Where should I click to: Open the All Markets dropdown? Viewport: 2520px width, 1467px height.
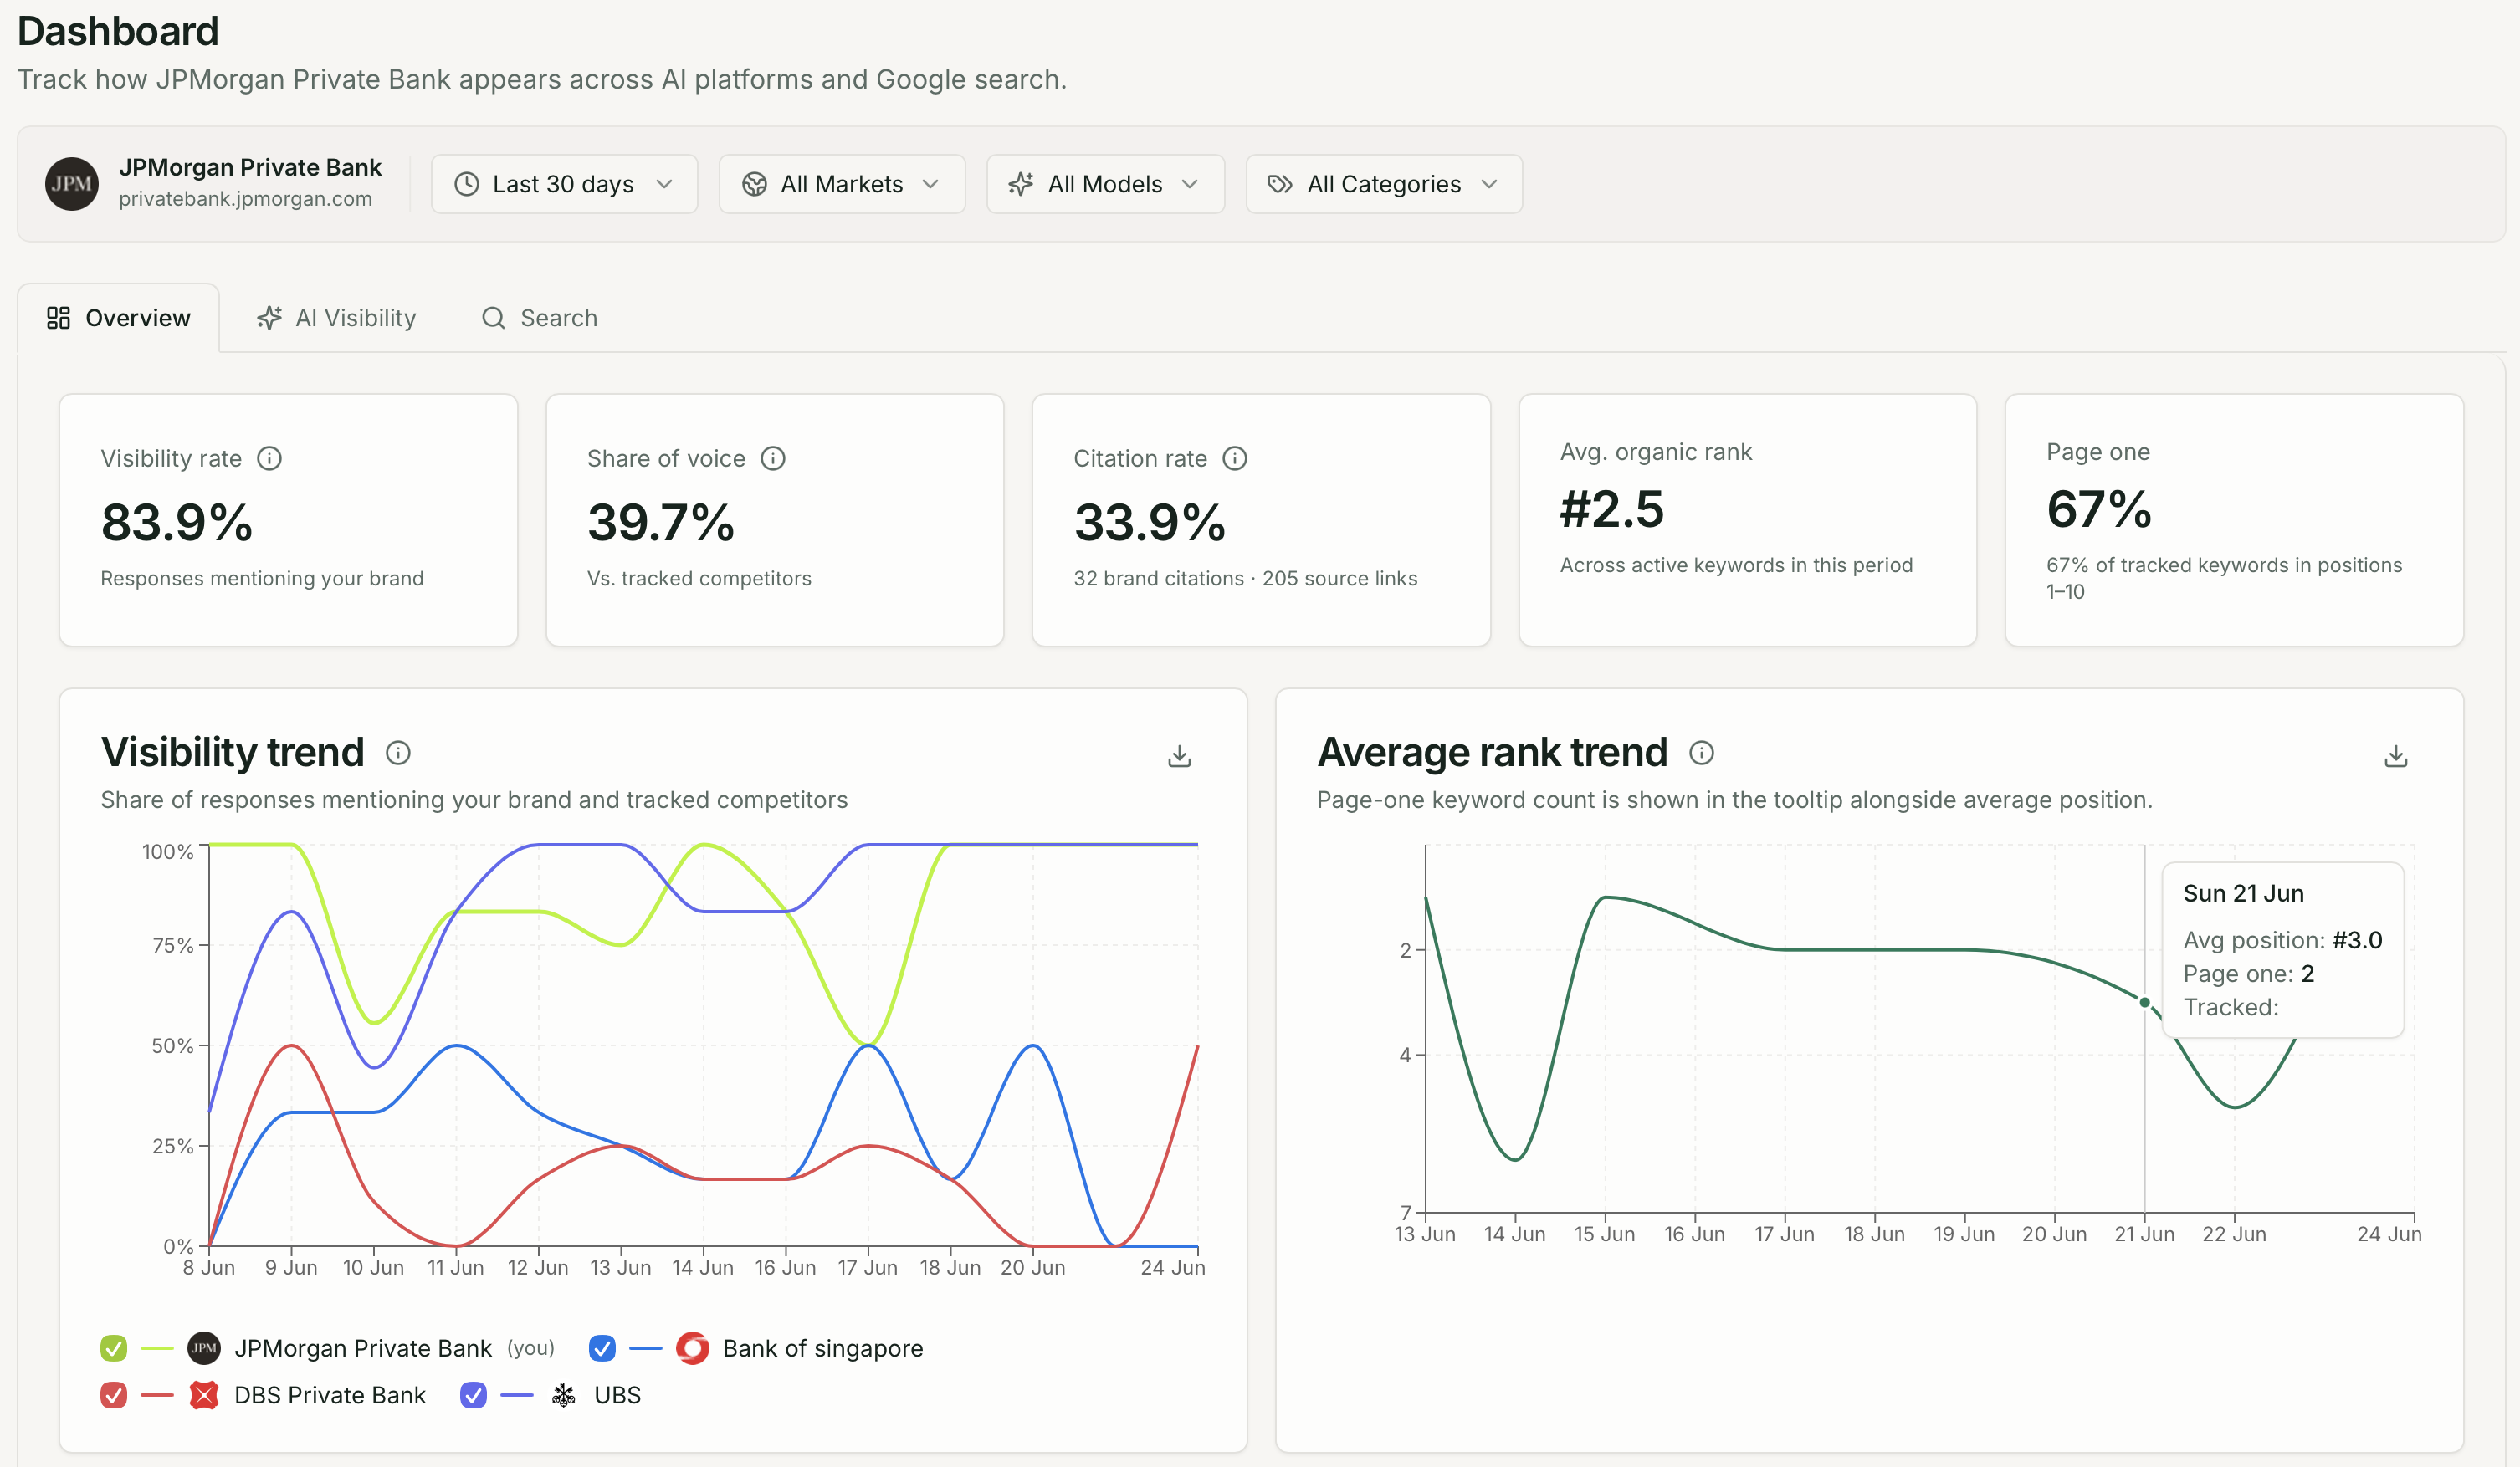[x=842, y=184]
